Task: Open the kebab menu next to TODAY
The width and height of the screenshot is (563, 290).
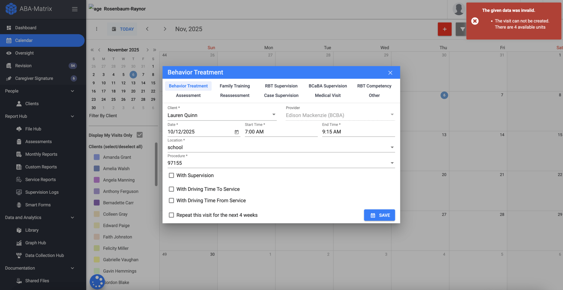Action: tap(97, 29)
